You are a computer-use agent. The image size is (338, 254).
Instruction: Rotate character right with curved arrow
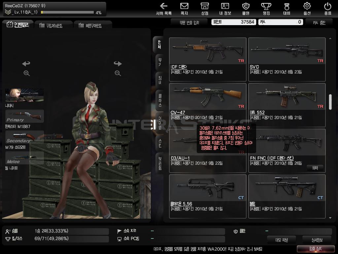(118, 63)
